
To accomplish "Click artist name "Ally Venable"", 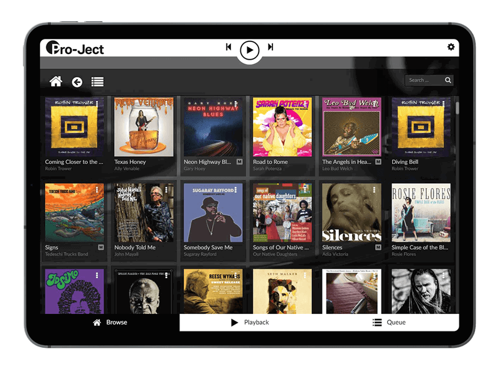I will click(127, 168).
